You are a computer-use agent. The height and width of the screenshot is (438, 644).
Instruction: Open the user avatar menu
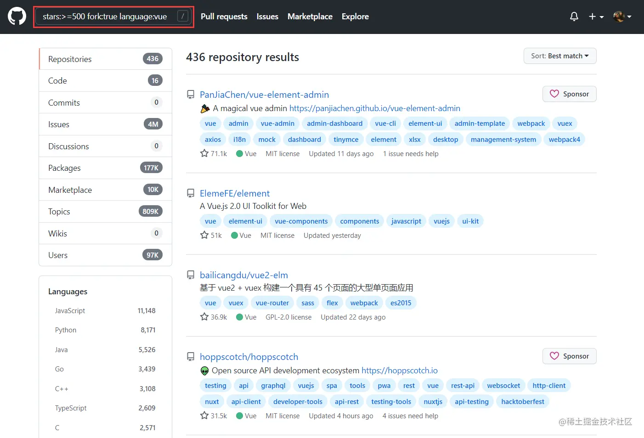click(x=622, y=17)
